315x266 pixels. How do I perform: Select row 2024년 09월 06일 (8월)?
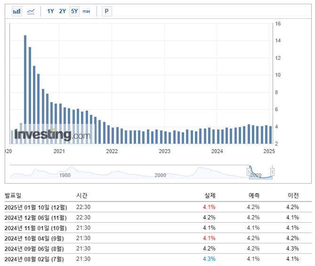coord(158,249)
